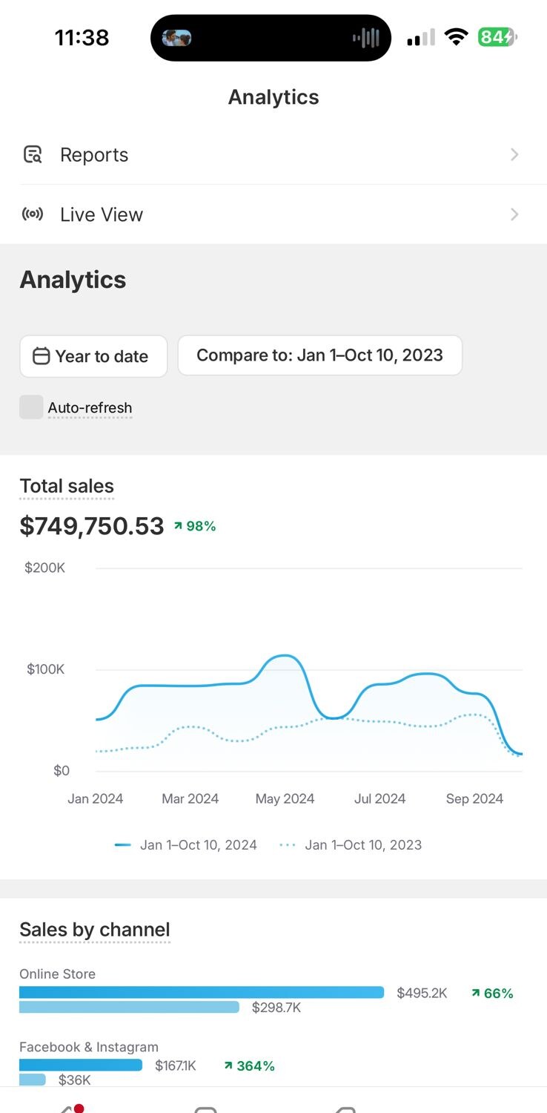Tap the $36K comparison value
The width and height of the screenshot is (547, 1113).
click(x=74, y=1080)
